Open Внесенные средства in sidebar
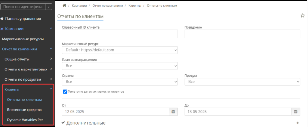 (24, 110)
